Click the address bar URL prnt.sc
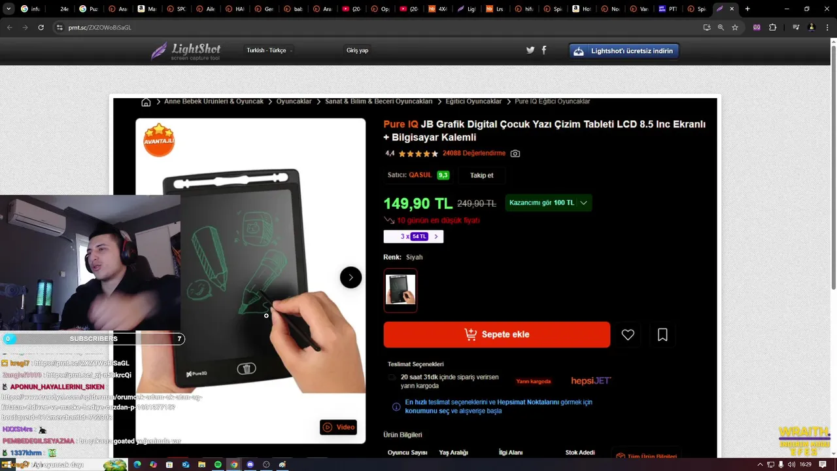Screen dimensions: 837x471 (100, 27)
